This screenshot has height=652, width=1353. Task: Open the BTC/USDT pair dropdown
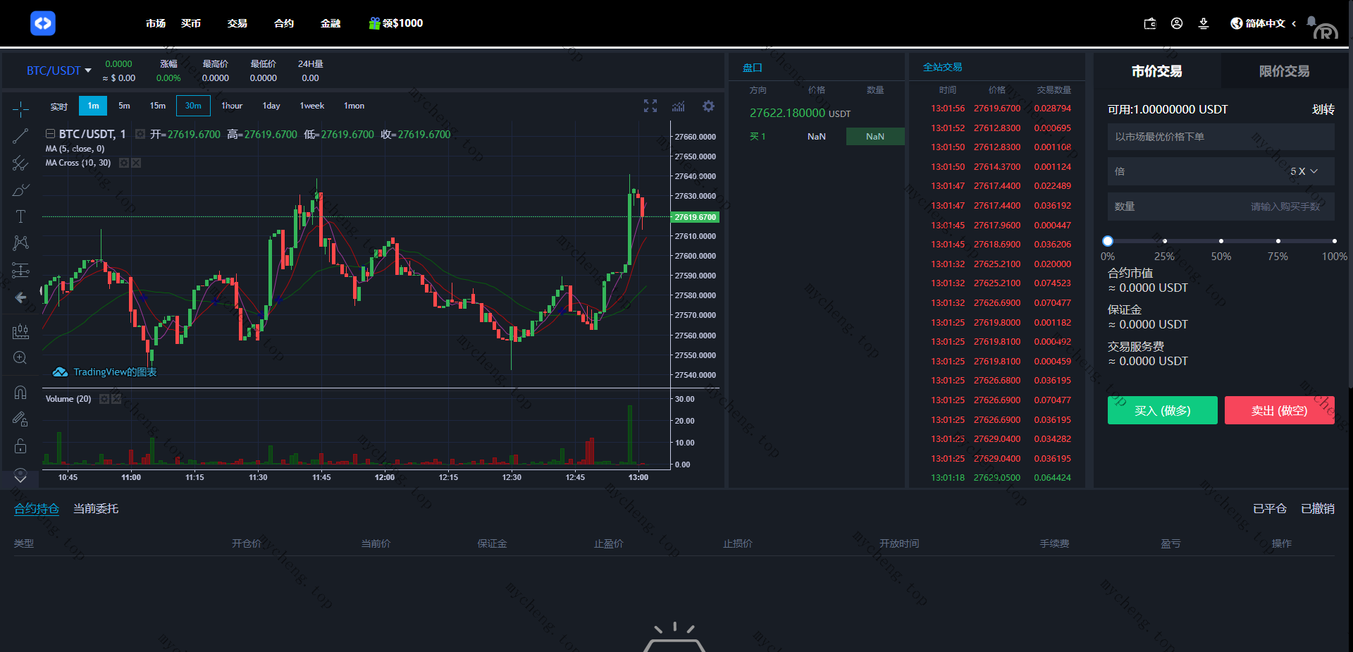point(59,70)
